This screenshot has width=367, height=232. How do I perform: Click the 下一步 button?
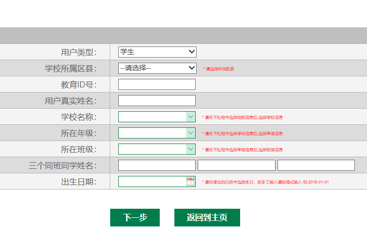click(x=135, y=217)
